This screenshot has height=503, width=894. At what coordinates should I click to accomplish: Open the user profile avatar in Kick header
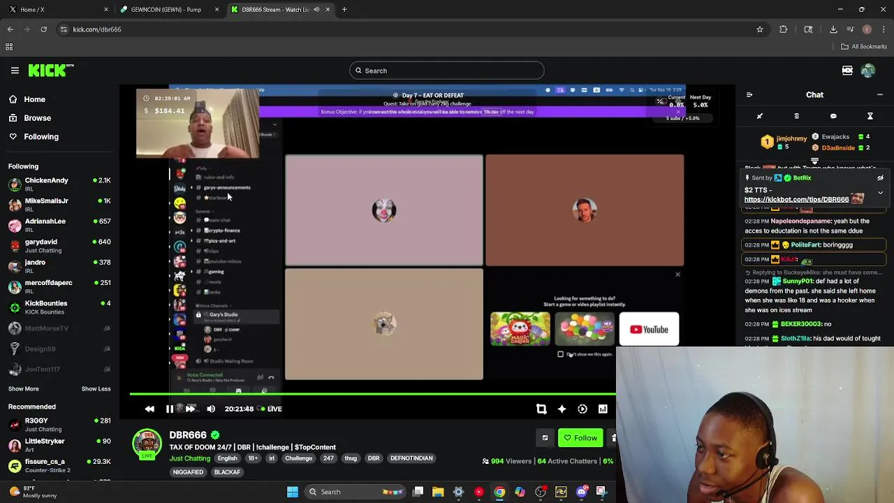coord(868,71)
